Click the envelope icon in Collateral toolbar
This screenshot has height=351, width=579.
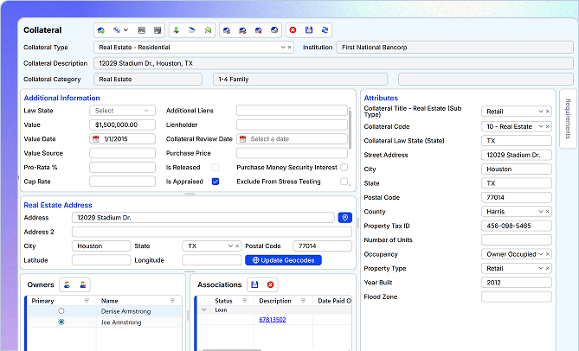click(x=208, y=29)
